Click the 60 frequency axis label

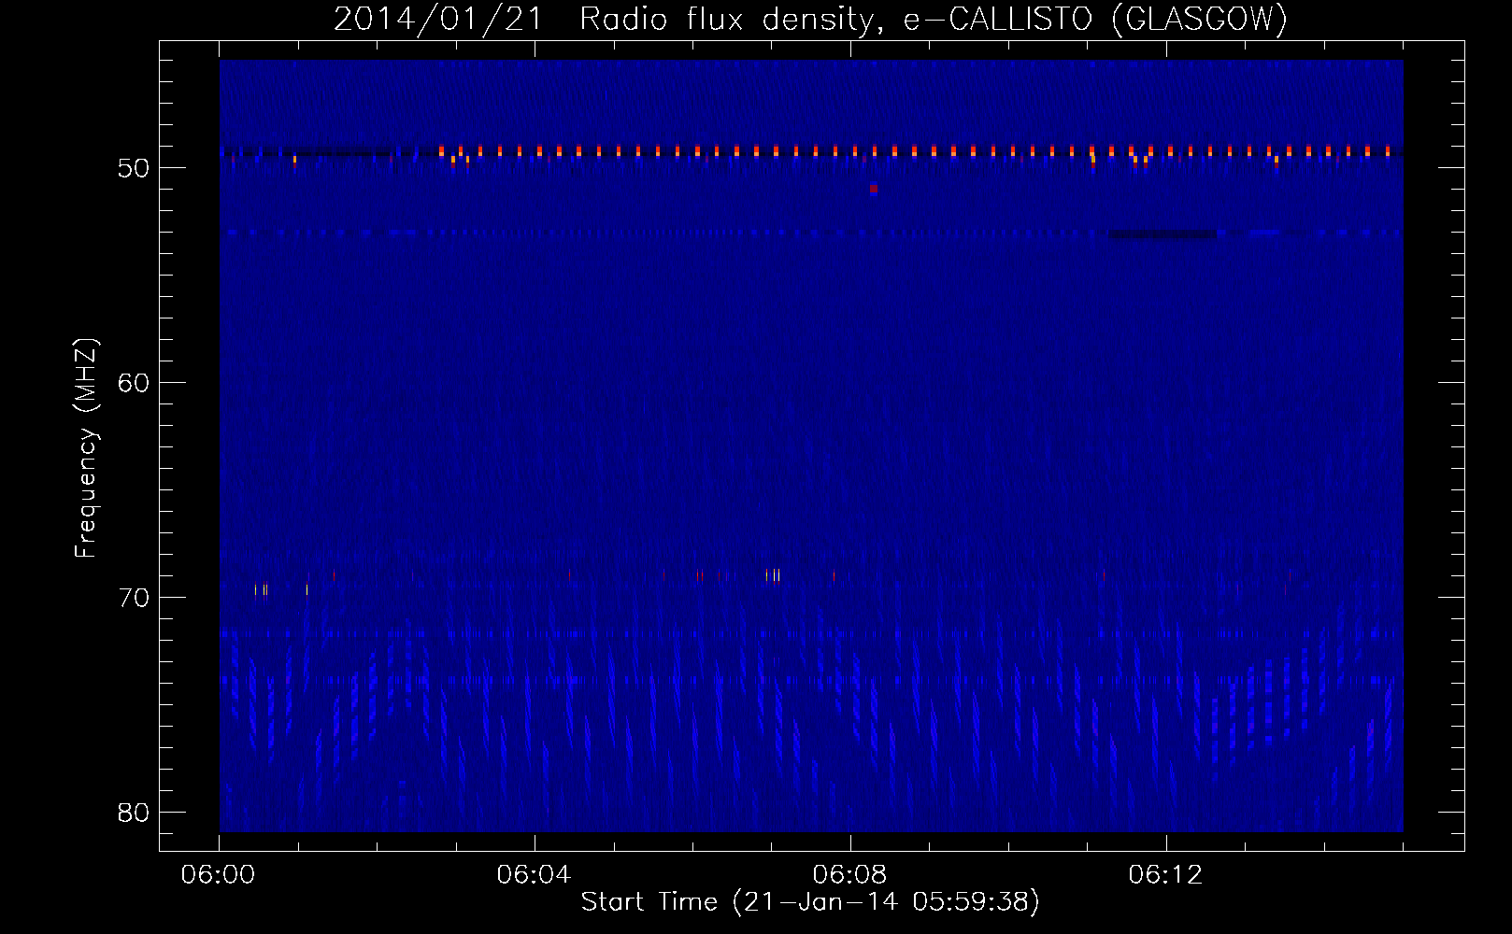(x=134, y=383)
